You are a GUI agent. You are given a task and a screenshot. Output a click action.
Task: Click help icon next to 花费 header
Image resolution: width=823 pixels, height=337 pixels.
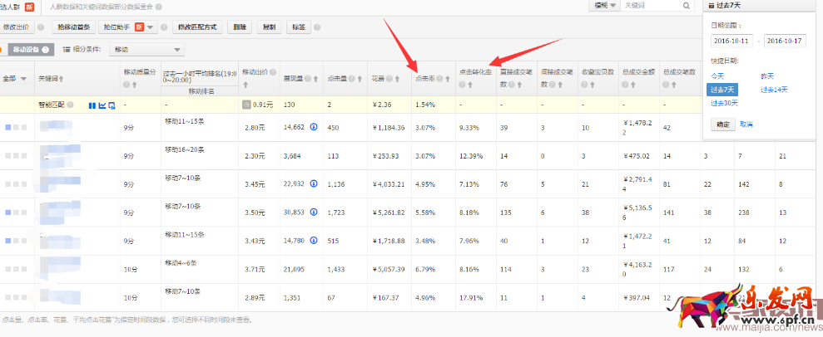point(390,79)
